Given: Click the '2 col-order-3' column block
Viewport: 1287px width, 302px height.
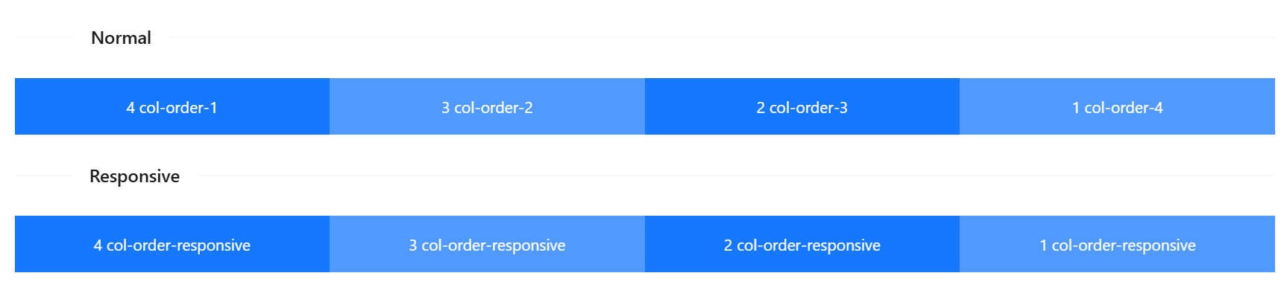Looking at the screenshot, I should 802,106.
